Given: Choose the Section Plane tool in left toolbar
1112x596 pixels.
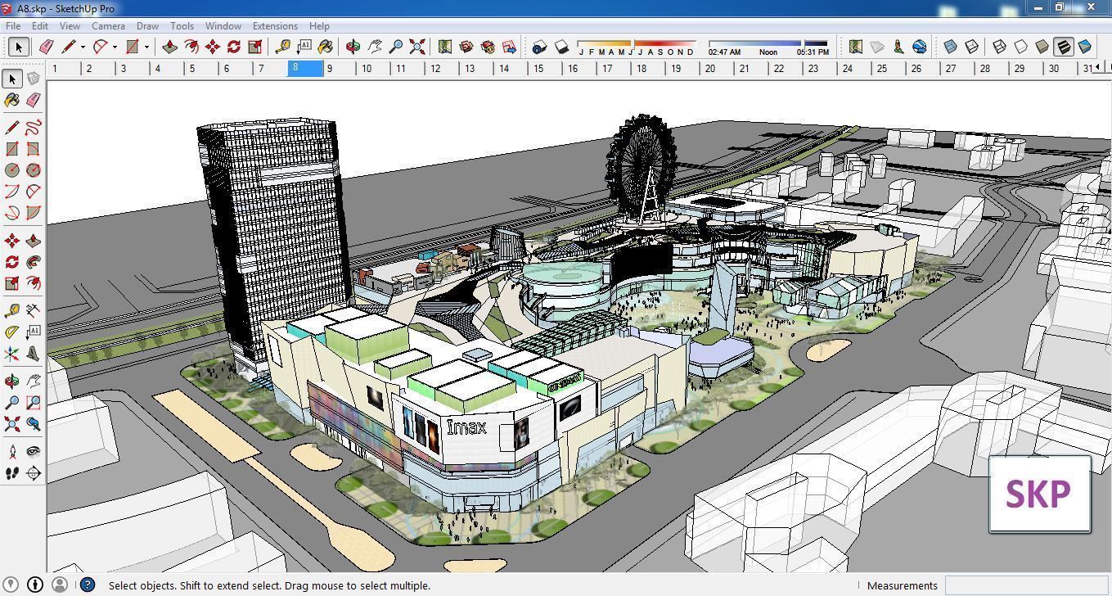Looking at the screenshot, I should click(33, 472).
